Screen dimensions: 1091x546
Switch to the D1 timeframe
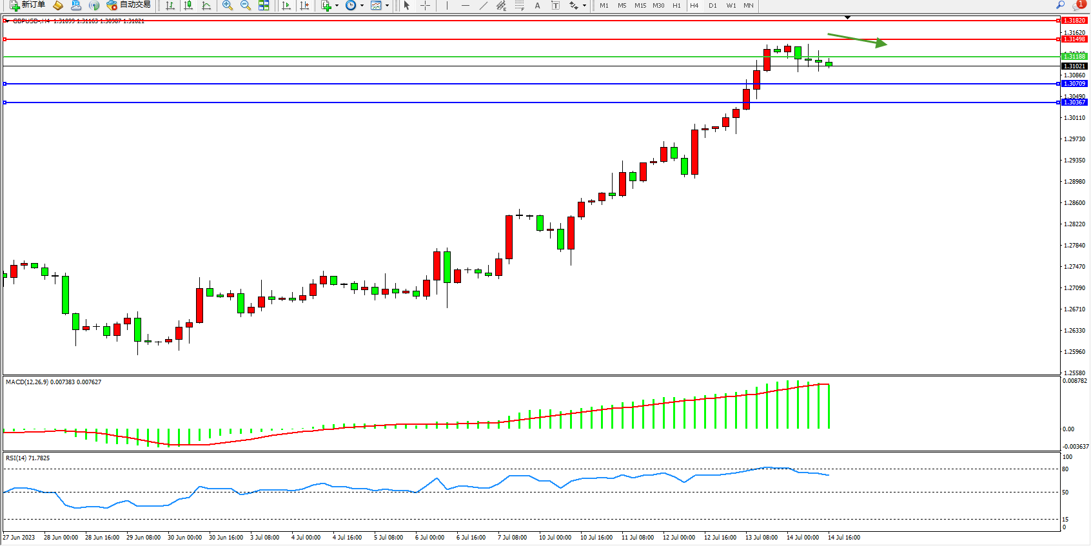click(x=713, y=5)
